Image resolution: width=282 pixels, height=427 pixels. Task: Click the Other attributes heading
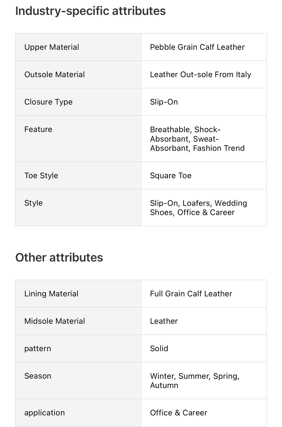(59, 258)
